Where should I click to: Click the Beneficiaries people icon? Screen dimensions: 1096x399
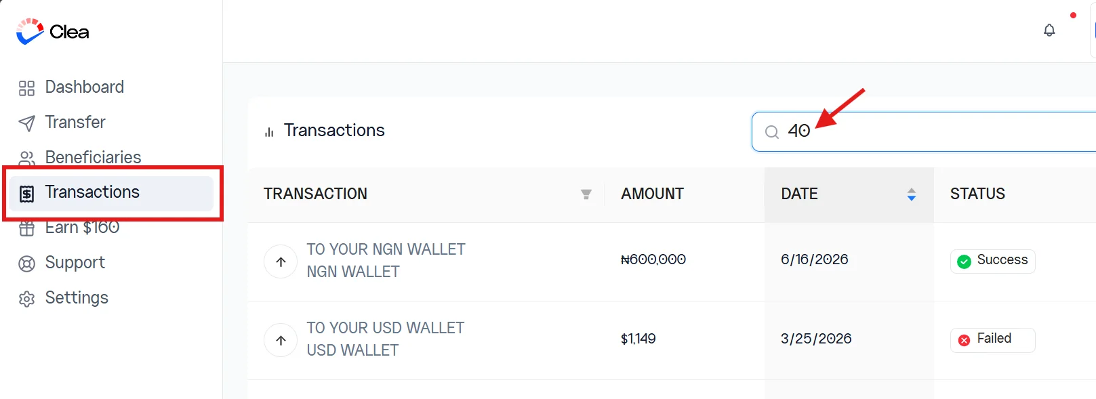(x=26, y=158)
